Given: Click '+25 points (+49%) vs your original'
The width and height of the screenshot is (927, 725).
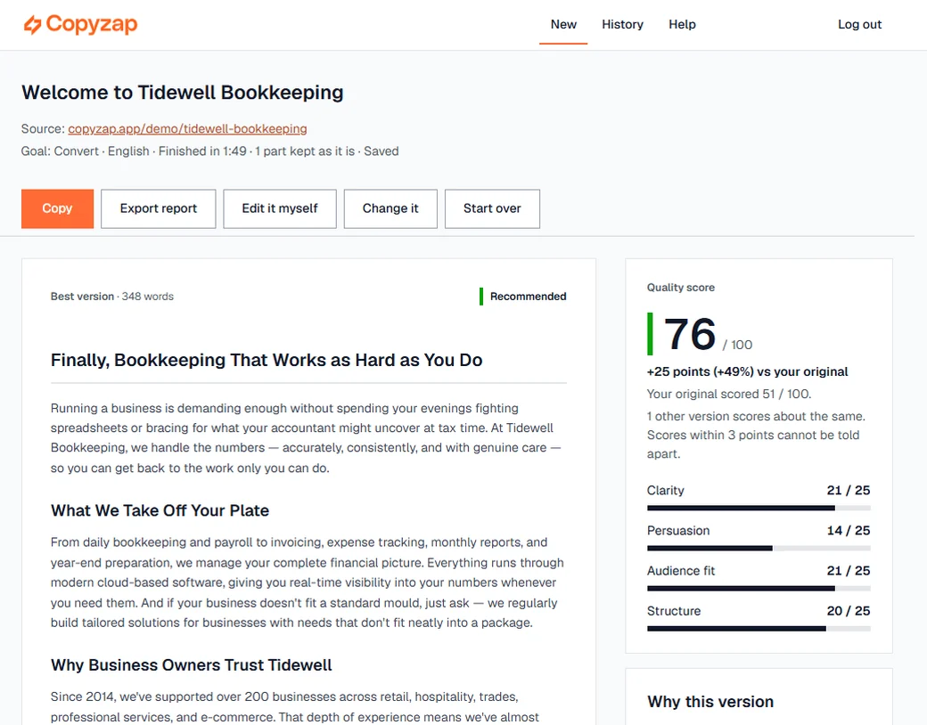Looking at the screenshot, I should point(747,371).
